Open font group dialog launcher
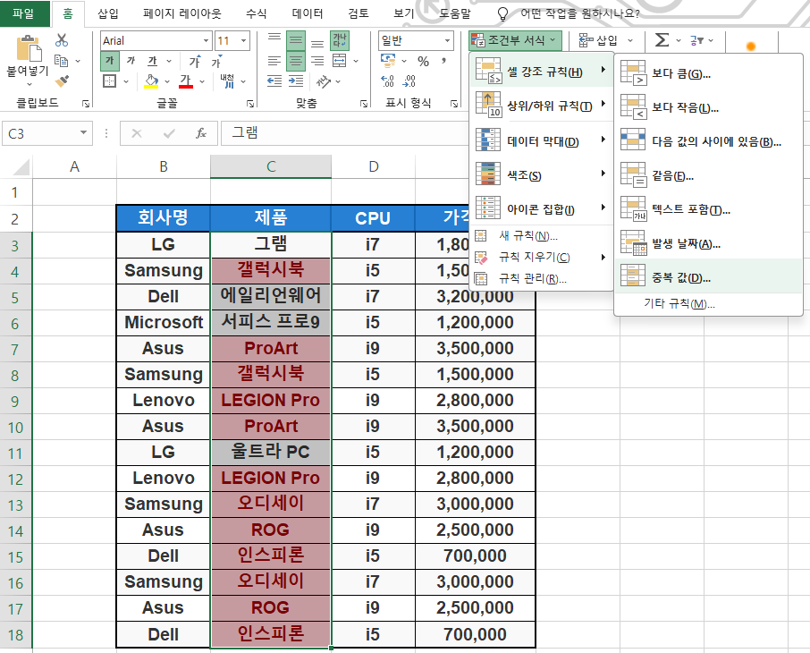The height and width of the screenshot is (653, 810). tap(250, 104)
